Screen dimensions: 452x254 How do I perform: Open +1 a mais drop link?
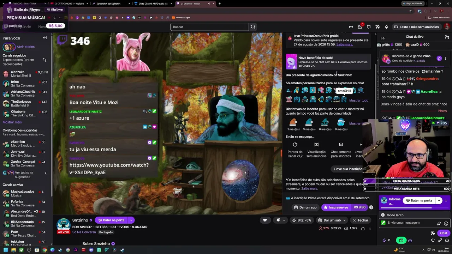(x=419, y=61)
